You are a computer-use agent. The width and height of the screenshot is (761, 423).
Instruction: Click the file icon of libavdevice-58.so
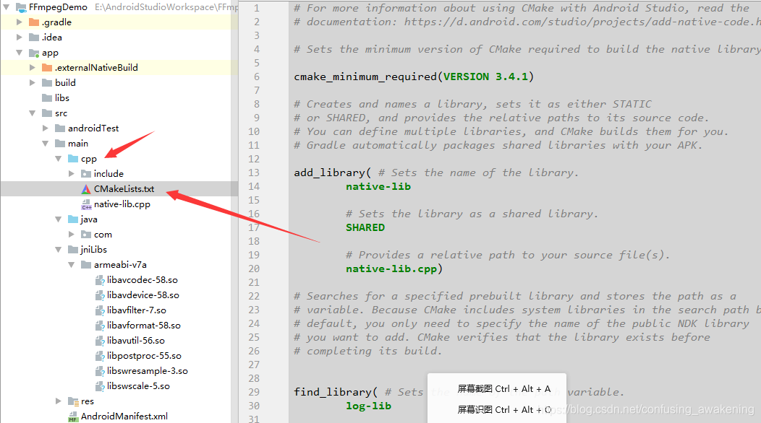pyautogui.click(x=100, y=295)
